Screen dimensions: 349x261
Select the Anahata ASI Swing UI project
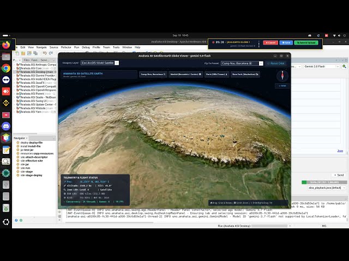(x=36, y=101)
